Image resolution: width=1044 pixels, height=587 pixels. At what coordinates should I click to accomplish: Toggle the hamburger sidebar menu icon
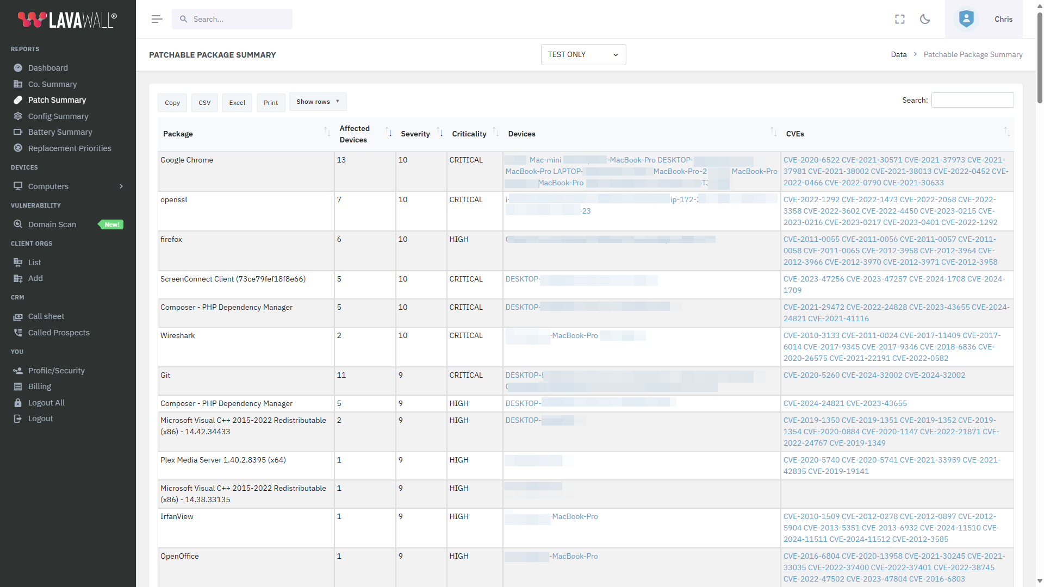coord(157,19)
